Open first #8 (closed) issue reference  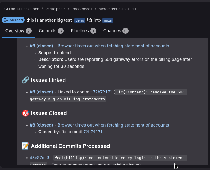tap(41, 46)
